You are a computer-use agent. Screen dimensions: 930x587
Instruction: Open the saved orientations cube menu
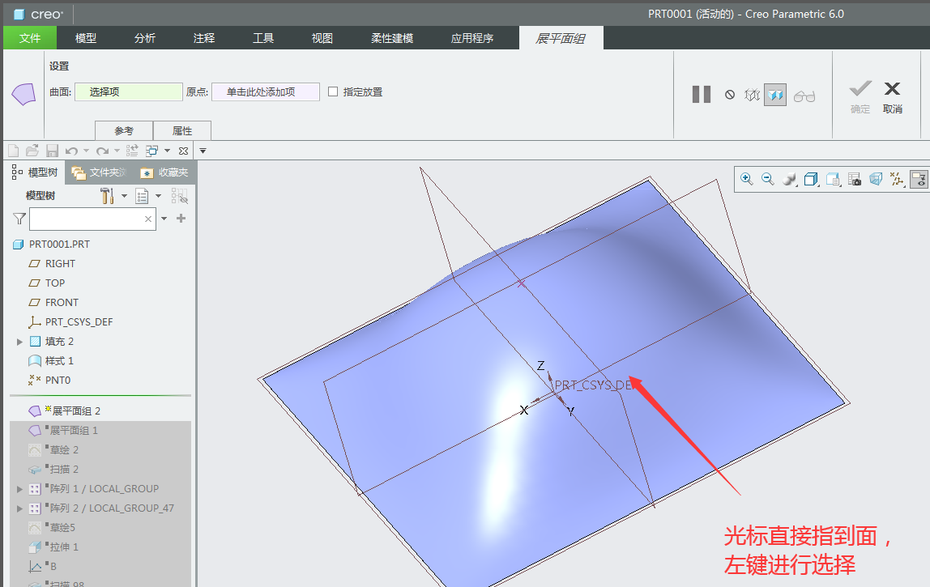tap(811, 179)
